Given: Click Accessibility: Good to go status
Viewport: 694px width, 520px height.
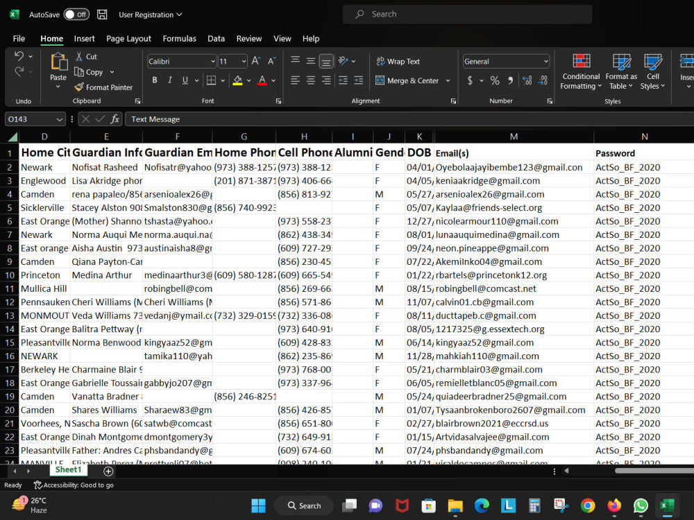Looking at the screenshot, I should pyautogui.click(x=74, y=485).
